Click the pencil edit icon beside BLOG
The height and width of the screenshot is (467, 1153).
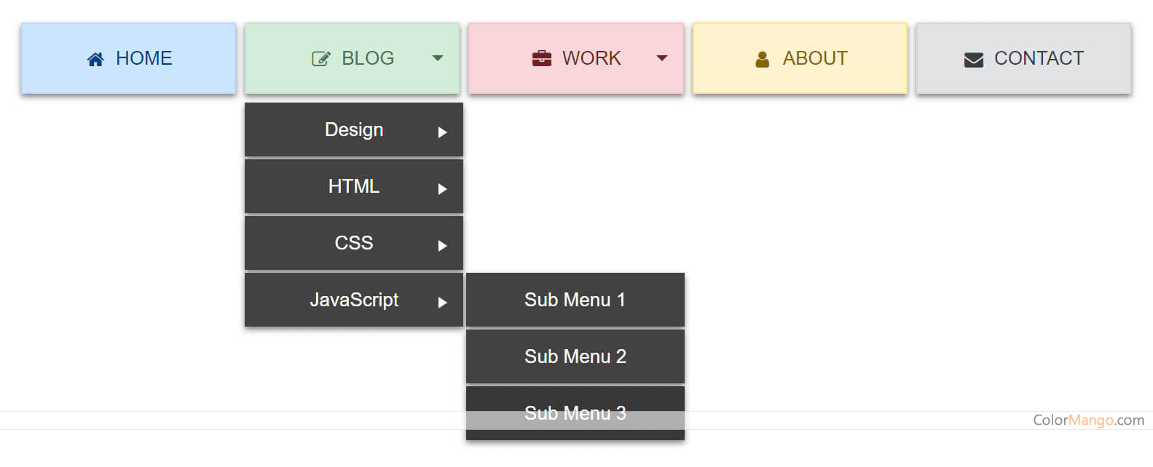(320, 59)
